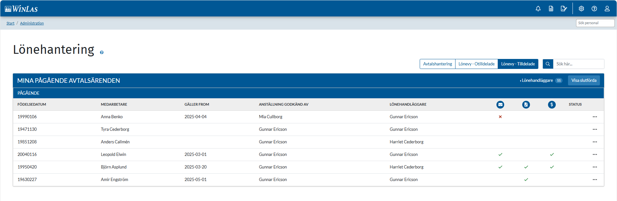Open row options for Björn Asplund
This screenshot has height=201, width=617.
594,167
